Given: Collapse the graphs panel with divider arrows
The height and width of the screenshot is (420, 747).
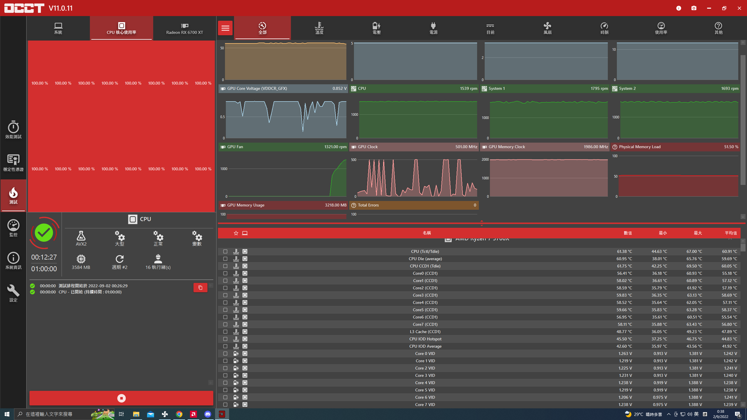Looking at the screenshot, I should click(x=481, y=223).
